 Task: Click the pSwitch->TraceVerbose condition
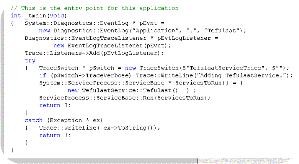point(91,75)
